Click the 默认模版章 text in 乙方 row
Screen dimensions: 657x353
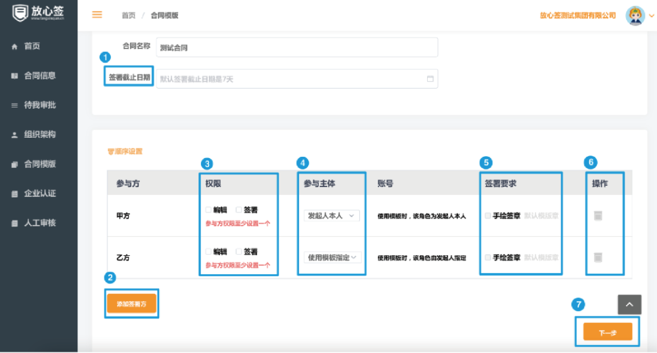coord(541,258)
